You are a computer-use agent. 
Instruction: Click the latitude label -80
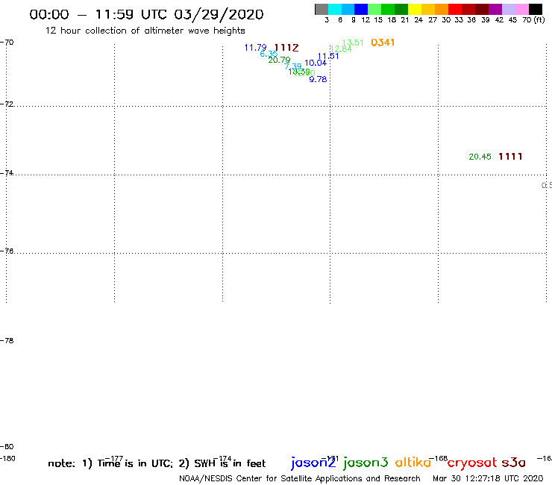pyautogui.click(x=7, y=447)
